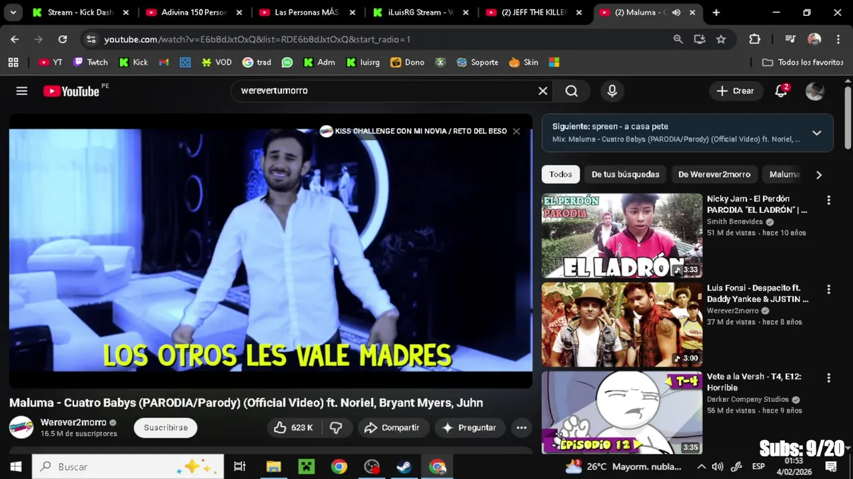This screenshot has height=479, width=853.
Task: Show hidden system tray icons
Action: click(x=701, y=466)
